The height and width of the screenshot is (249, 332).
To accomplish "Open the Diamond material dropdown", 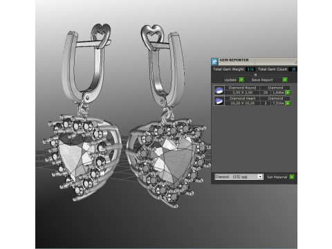I will coord(239,177).
